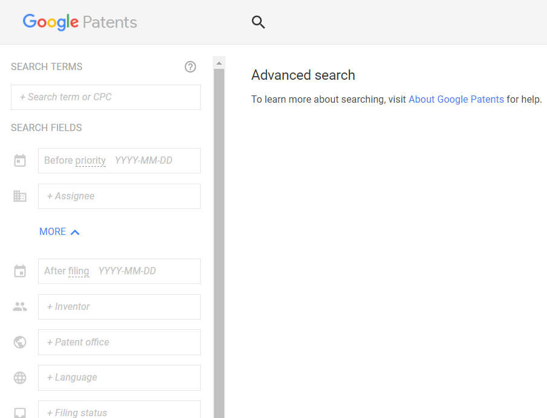Click the people icon beside Inventor
Screen dimensions: 547x418
[20, 307]
